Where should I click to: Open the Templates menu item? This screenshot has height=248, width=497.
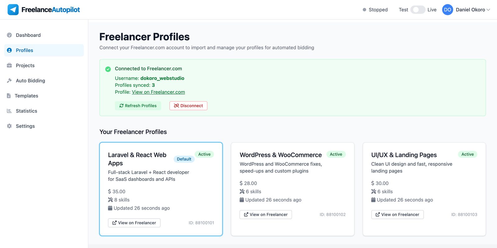tap(44, 96)
